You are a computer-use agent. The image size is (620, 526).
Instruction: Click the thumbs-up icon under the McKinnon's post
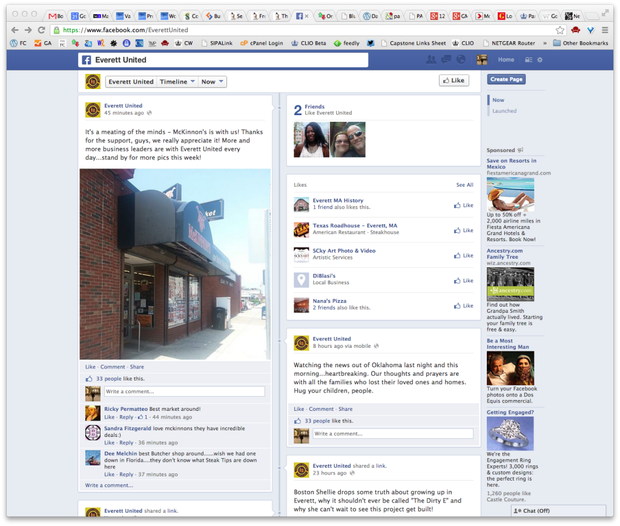tap(89, 379)
